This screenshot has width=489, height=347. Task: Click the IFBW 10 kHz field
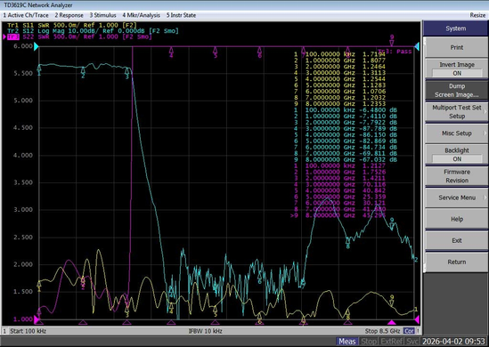pyautogui.click(x=205, y=331)
